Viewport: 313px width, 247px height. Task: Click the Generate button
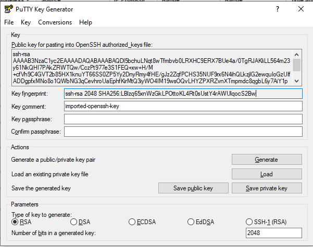pos(267,160)
